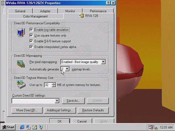Click the help question mark button
Image resolution: width=175 pixels, height=131 pixels.
click(x=108, y=3)
